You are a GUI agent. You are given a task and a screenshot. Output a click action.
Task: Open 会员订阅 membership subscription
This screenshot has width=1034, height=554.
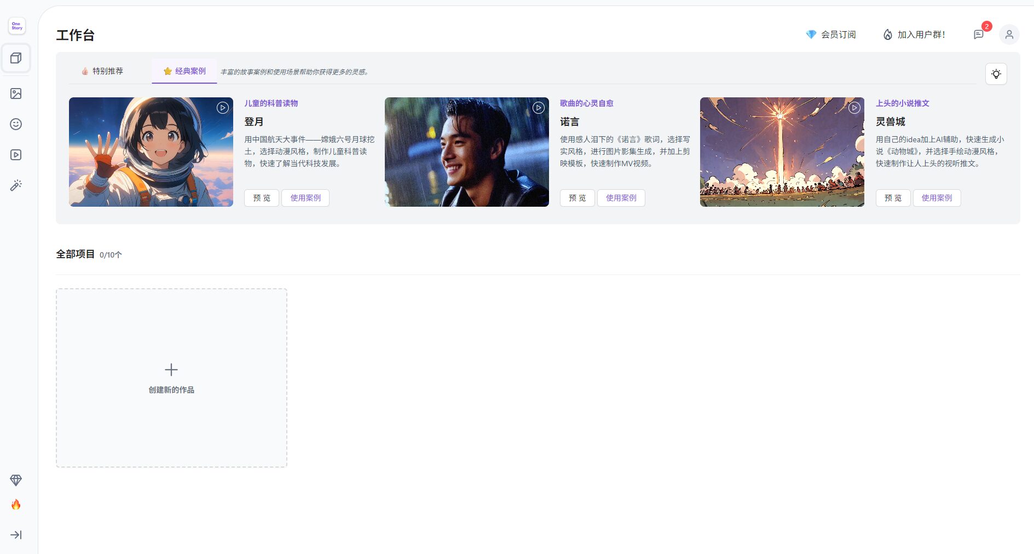[831, 34]
